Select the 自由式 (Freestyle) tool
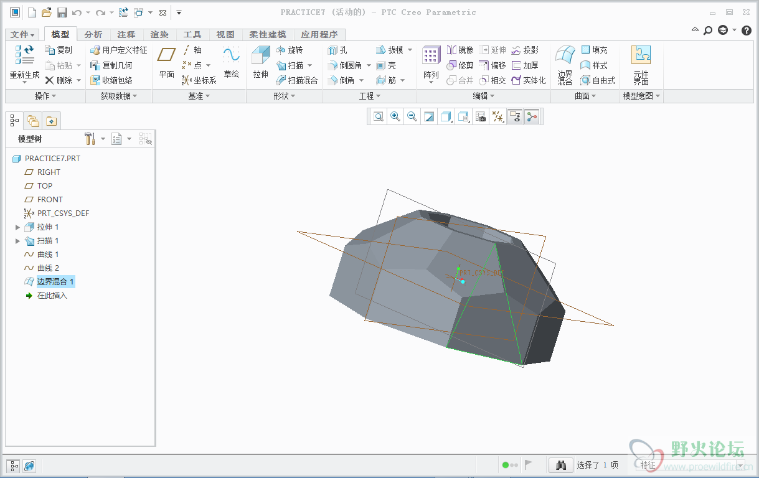Screen dimensions: 759x478 pyautogui.click(x=597, y=80)
